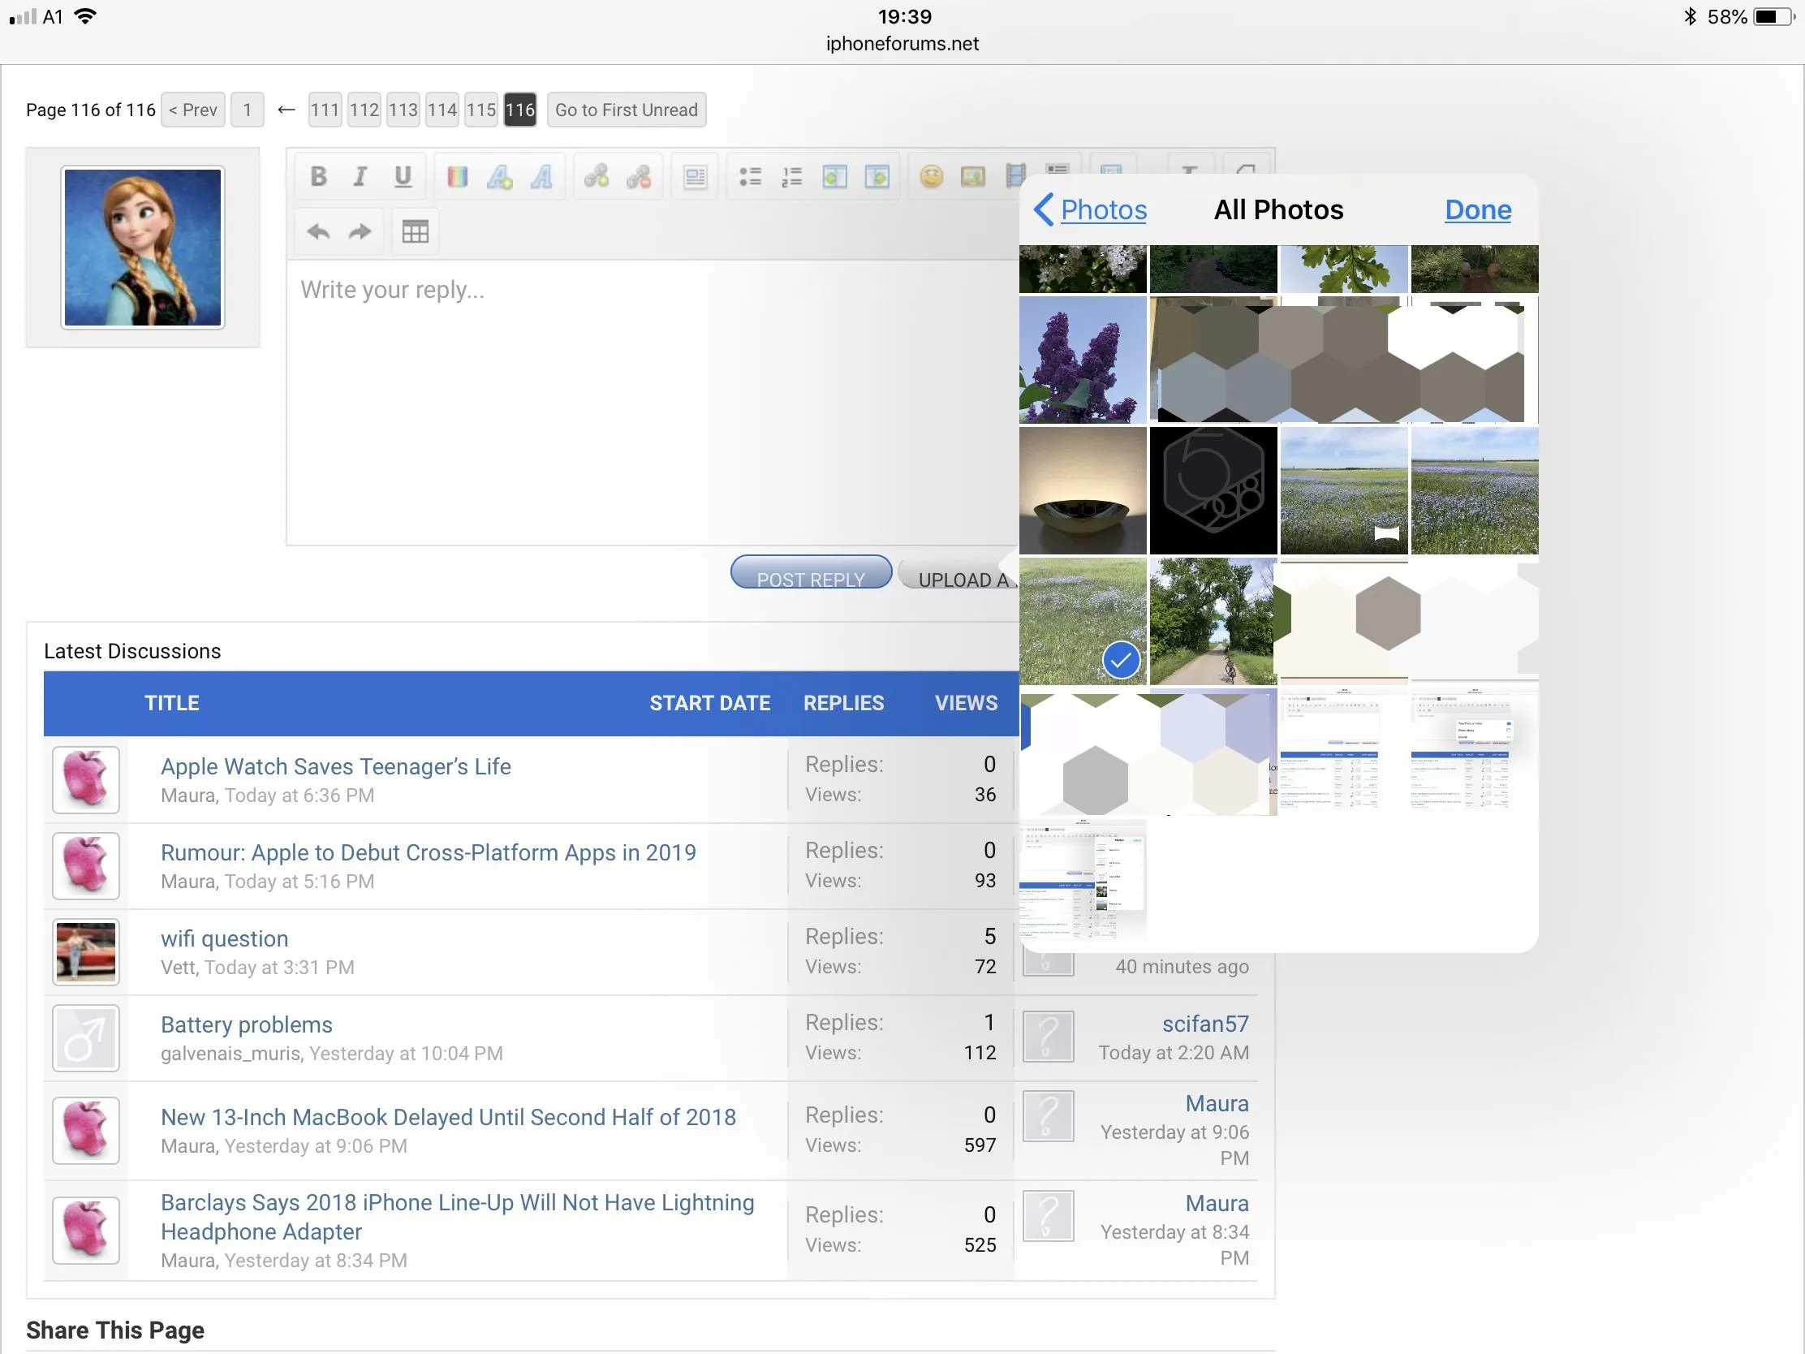1805x1354 pixels.
Task: Tap Done in the photo picker
Action: pos(1477,209)
